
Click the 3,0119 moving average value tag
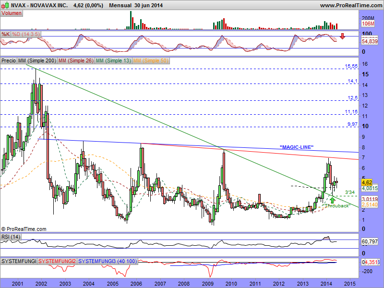pos(370,199)
